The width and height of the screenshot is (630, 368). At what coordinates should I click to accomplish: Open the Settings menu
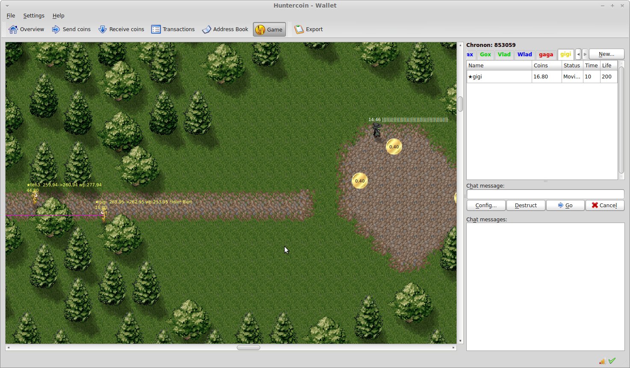pyautogui.click(x=34, y=15)
